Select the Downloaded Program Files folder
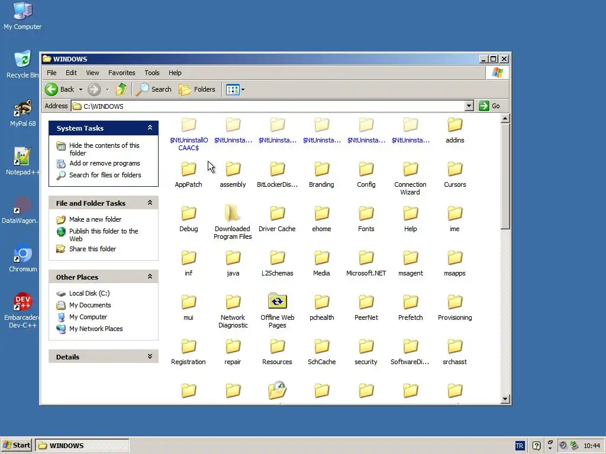The image size is (606, 454). click(x=233, y=222)
